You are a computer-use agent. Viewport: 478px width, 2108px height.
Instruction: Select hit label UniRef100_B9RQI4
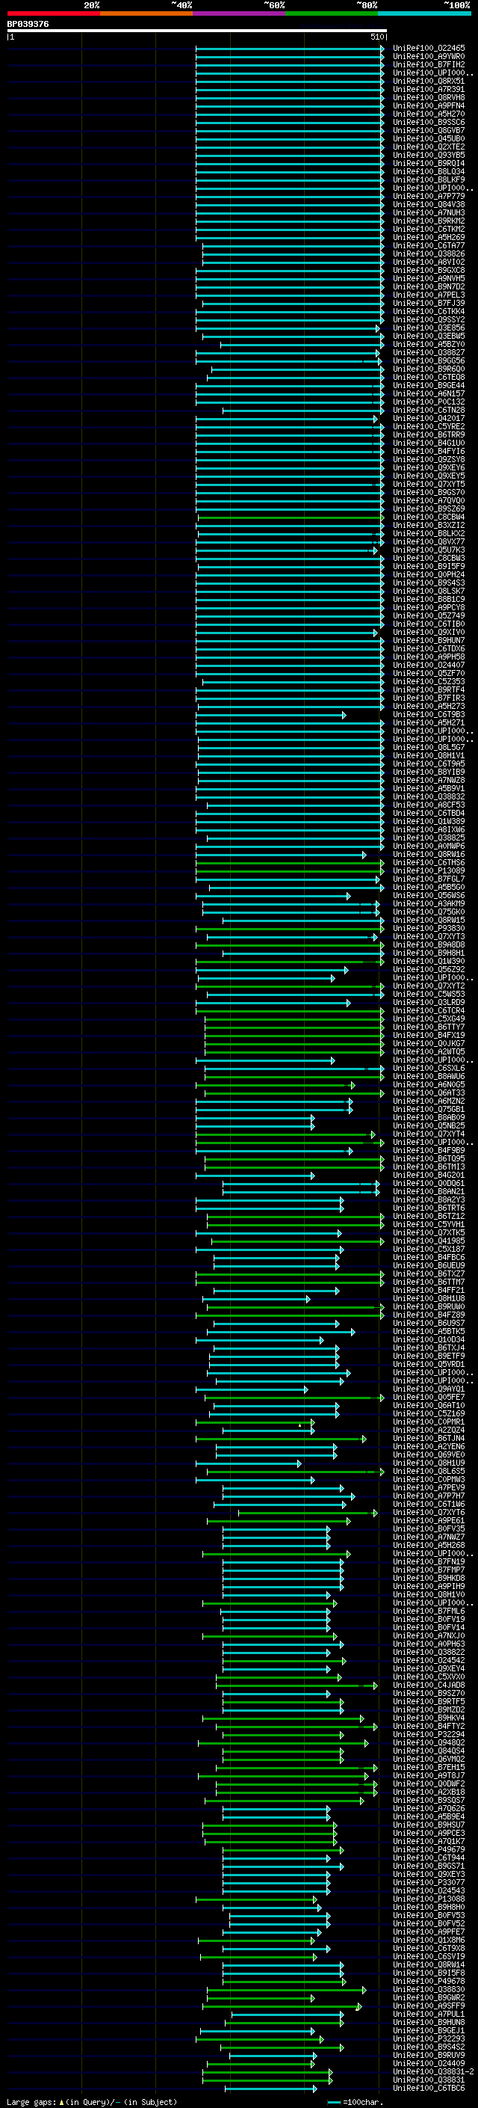pos(429,163)
